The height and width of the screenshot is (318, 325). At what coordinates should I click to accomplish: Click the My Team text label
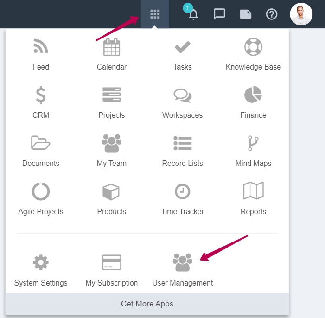(112, 164)
